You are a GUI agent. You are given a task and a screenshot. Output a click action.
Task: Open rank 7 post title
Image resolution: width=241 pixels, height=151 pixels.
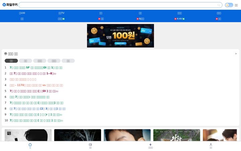36,103
